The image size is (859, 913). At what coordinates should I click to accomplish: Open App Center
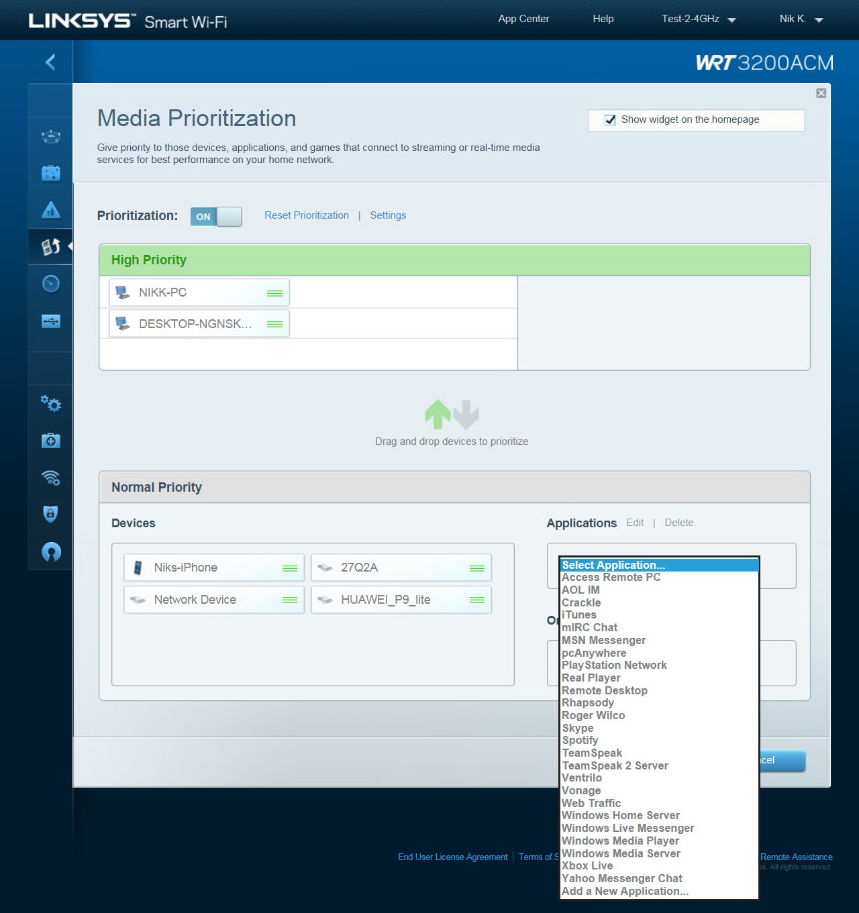tap(523, 19)
